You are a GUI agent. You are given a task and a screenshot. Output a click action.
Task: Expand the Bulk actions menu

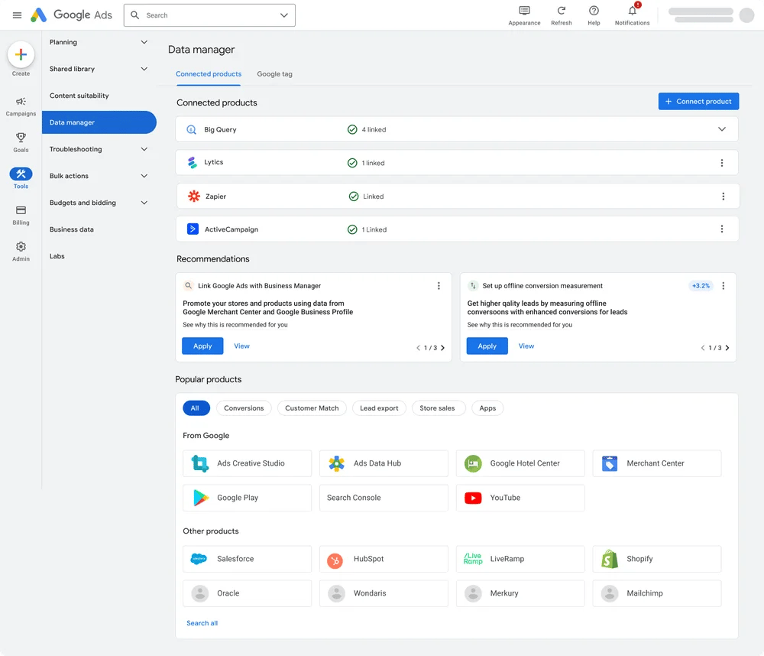[x=144, y=176]
